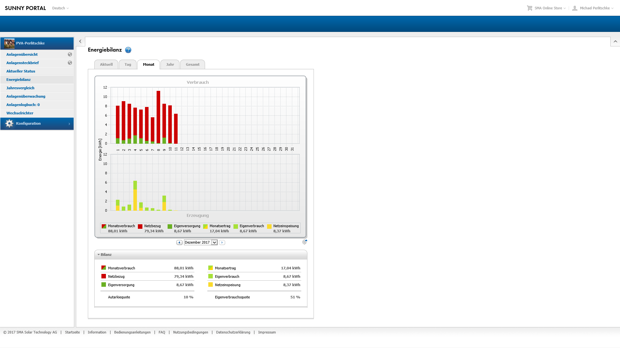
Task: Click SMA Online Store cart icon
Action: pos(530,8)
